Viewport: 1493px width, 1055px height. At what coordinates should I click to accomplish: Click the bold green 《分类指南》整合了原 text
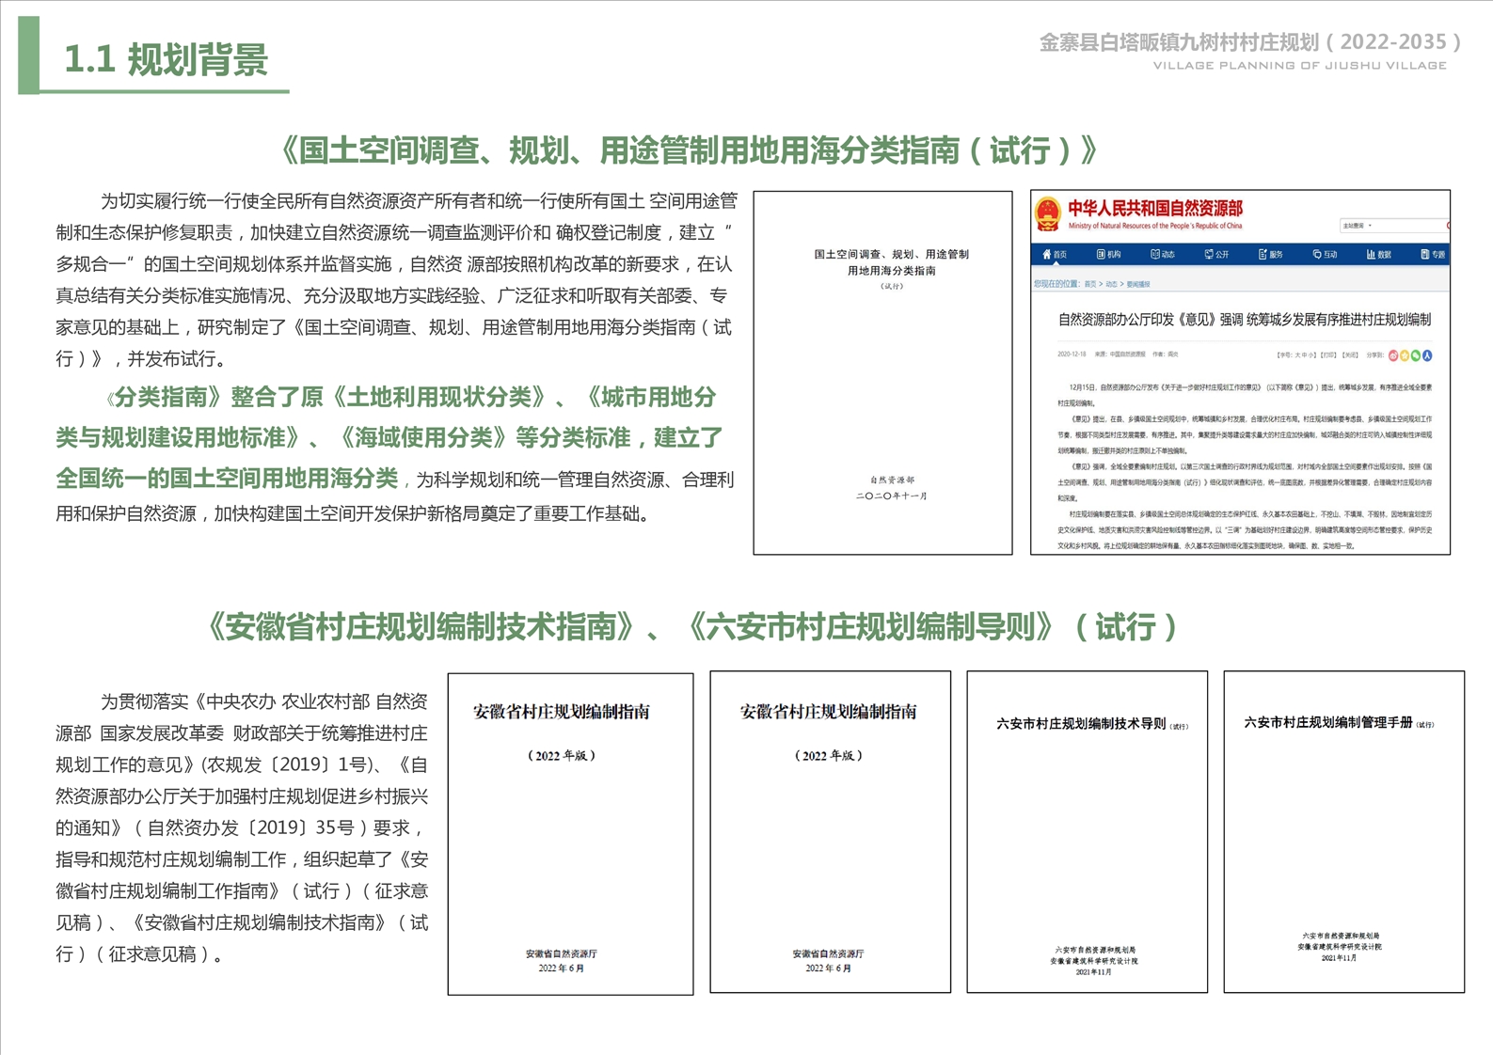pyautogui.click(x=214, y=398)
